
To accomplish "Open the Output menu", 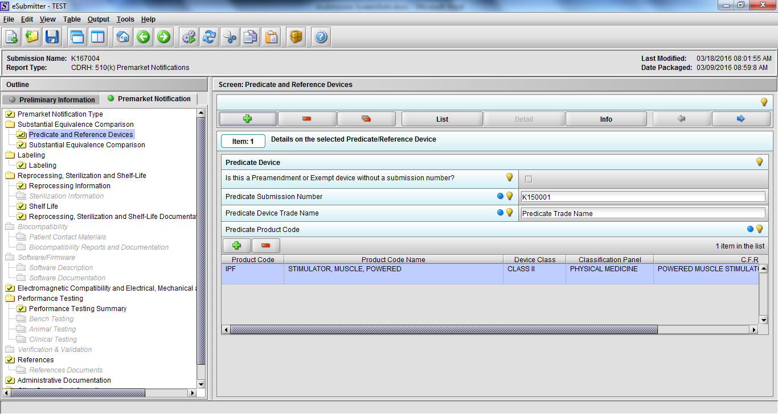I will [x=98, y=19].
